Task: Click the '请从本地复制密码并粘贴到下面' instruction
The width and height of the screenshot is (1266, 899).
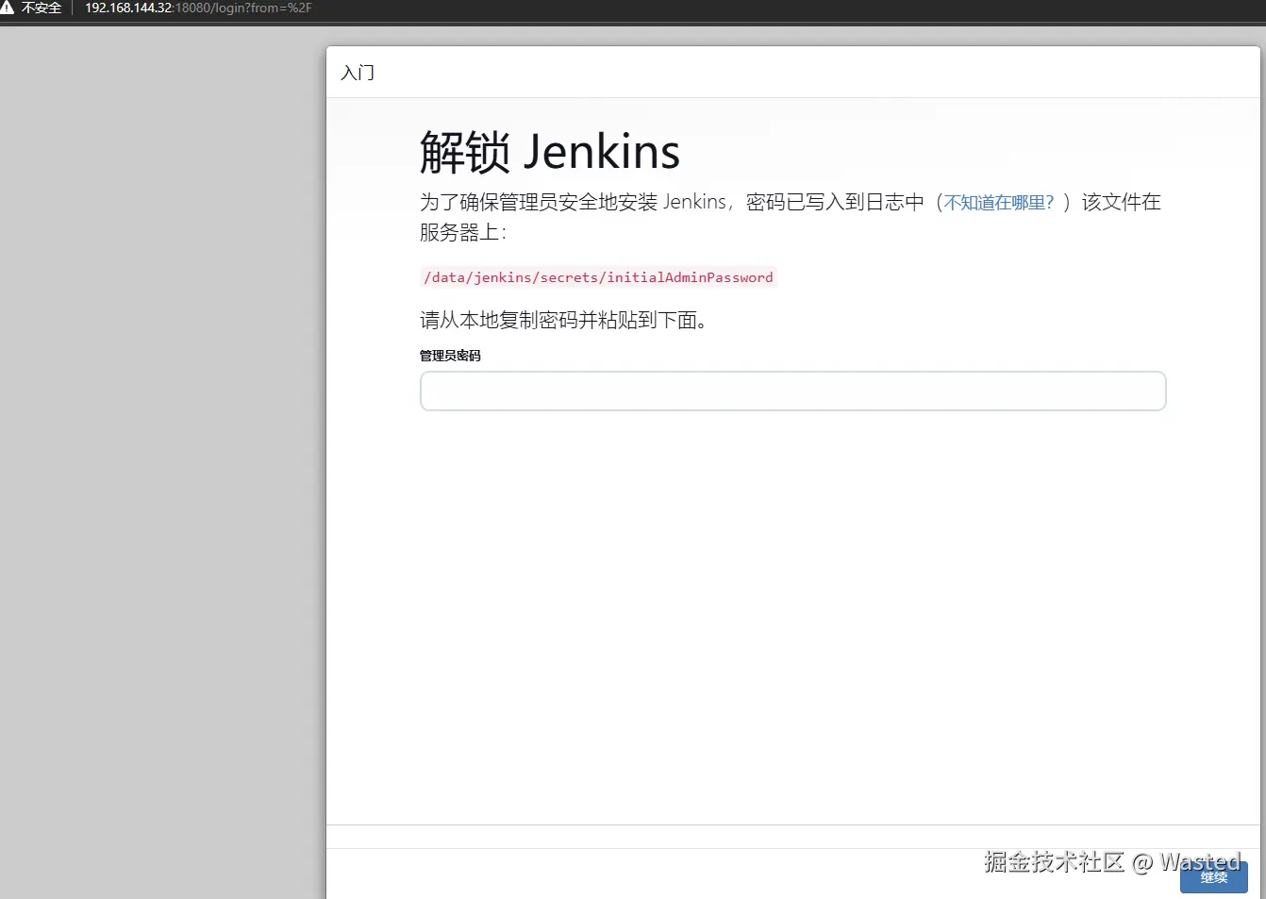Action: pos(563,320)
